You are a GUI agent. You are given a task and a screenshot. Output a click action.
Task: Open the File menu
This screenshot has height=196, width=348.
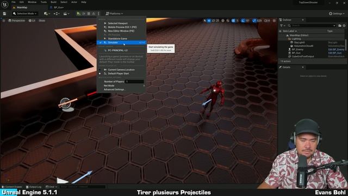(x=14, y=2)
